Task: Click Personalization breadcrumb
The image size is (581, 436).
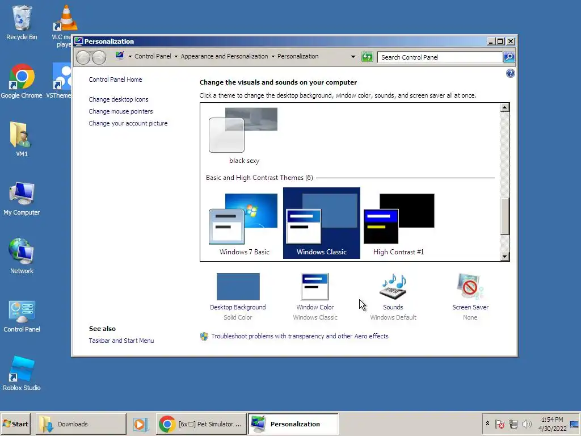Action: (298, 56)
